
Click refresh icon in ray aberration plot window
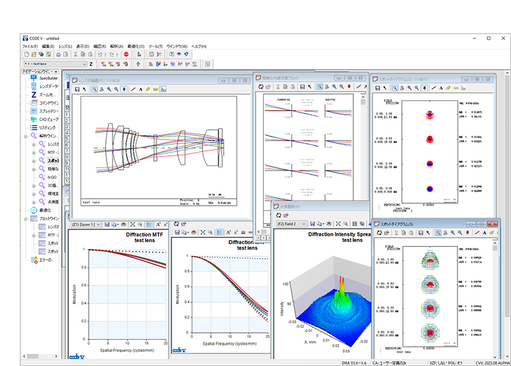tap(261, 87)
